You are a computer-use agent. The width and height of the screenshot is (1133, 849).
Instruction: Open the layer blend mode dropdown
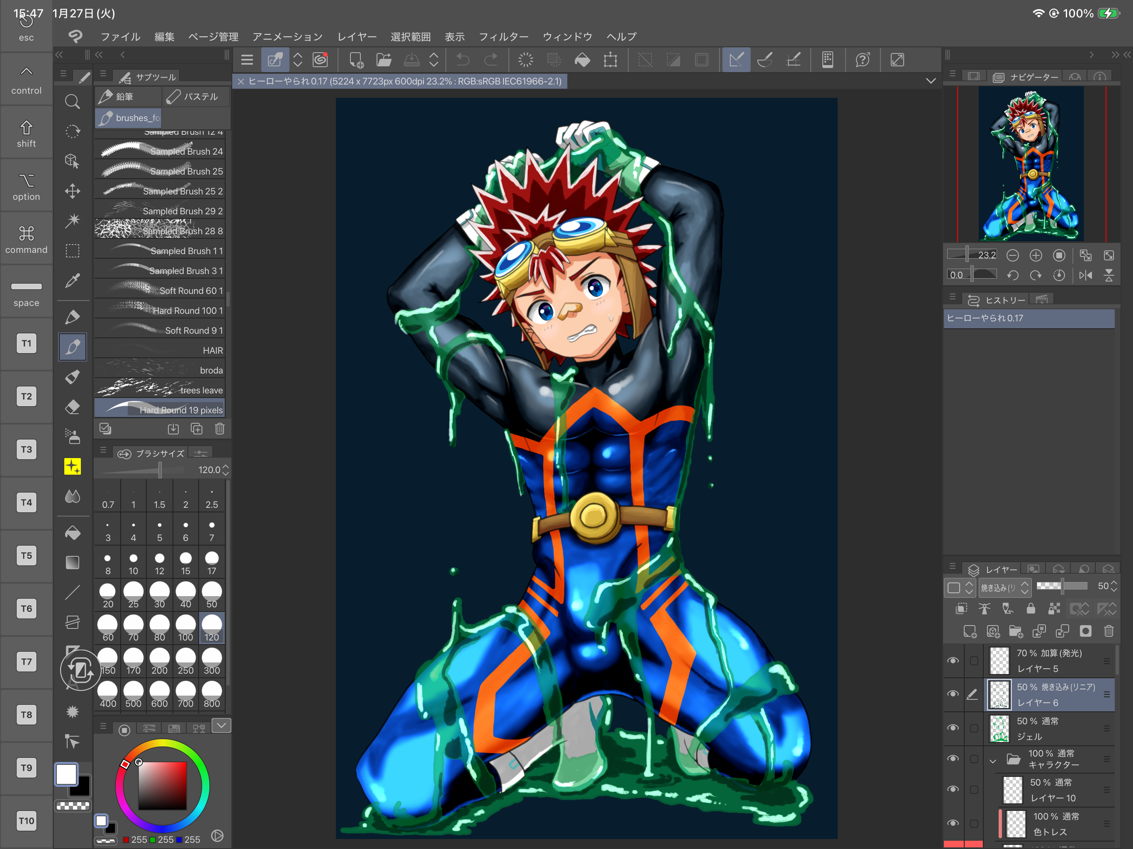(1004, 587)
